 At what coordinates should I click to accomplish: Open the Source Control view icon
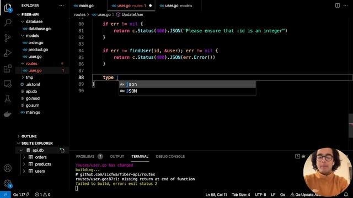7,38
